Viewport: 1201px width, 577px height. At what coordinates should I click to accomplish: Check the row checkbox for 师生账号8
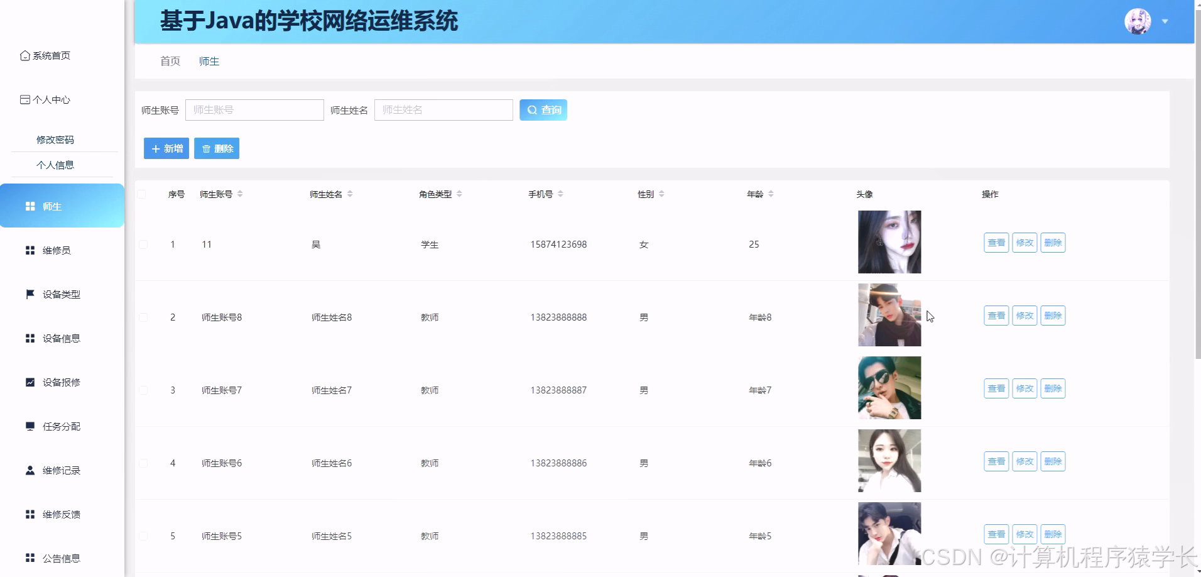143,317
